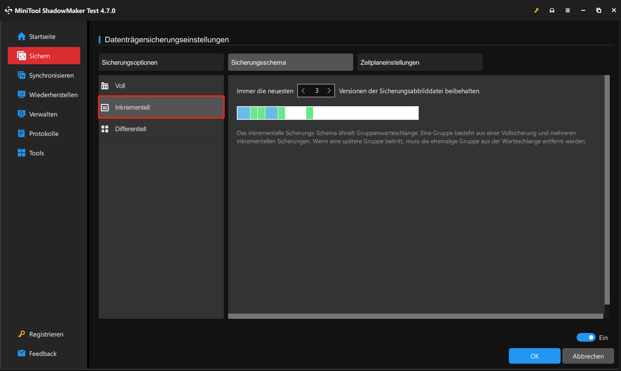
Task: Switch to the Sicherungsschema tab
Action: 291,62
